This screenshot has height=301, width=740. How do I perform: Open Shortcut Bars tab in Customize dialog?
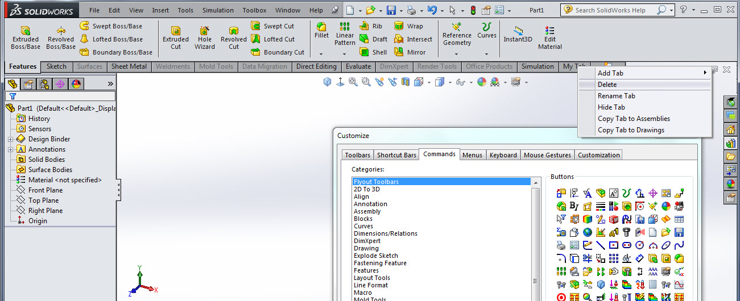(x=396, y=155)
